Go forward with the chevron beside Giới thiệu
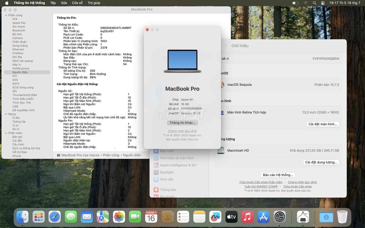Image resolution: width=365 pixels, height=228 pixels. tap(225, 46)
